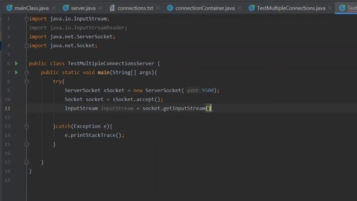Viewport: 357px width, 201px height.
Task: Click import java.net.ServerSocket line
Action: [72, 37]
